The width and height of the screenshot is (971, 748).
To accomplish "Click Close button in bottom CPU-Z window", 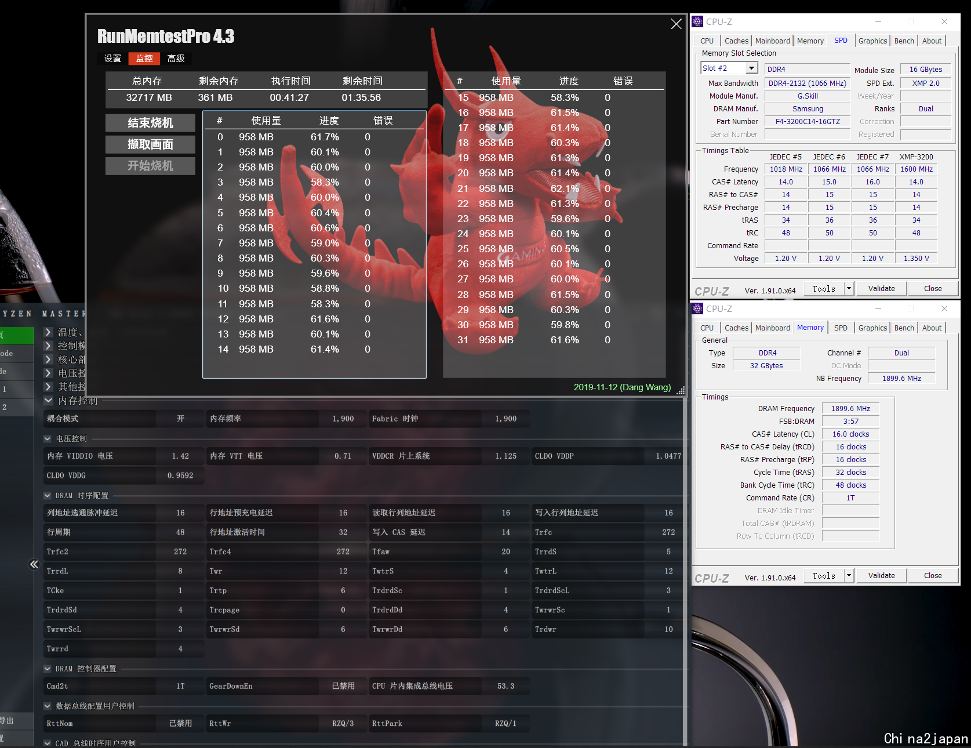I will coord(933,576).
